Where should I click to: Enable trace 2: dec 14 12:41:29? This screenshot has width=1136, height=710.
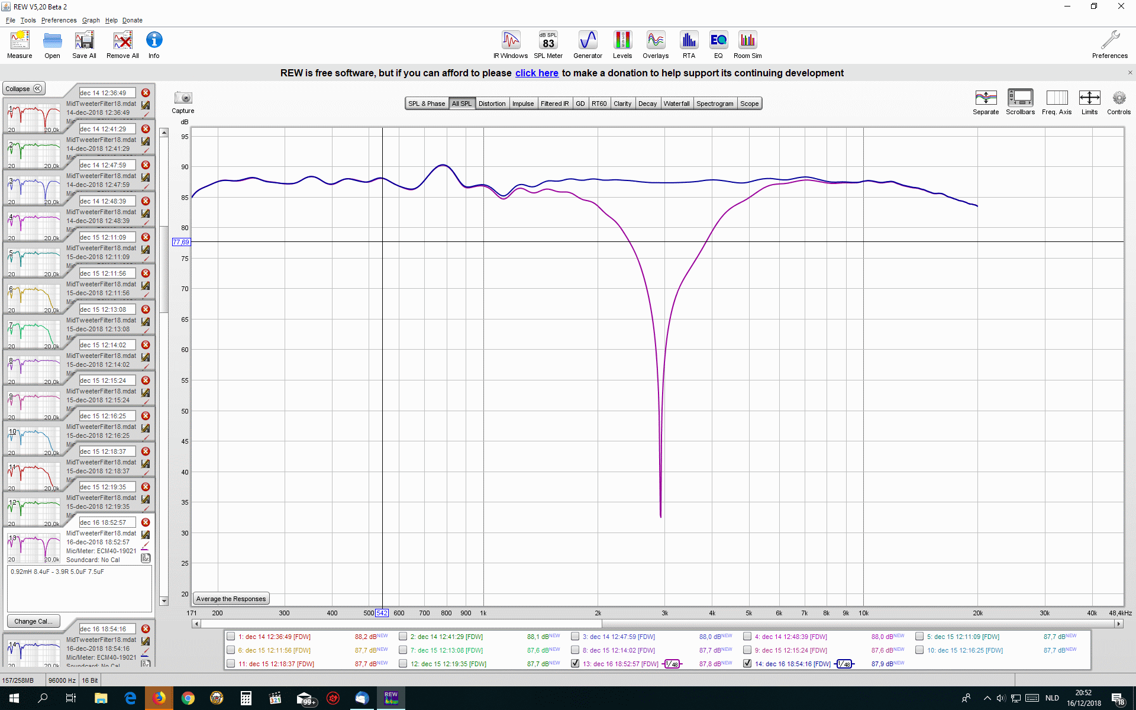403,637
